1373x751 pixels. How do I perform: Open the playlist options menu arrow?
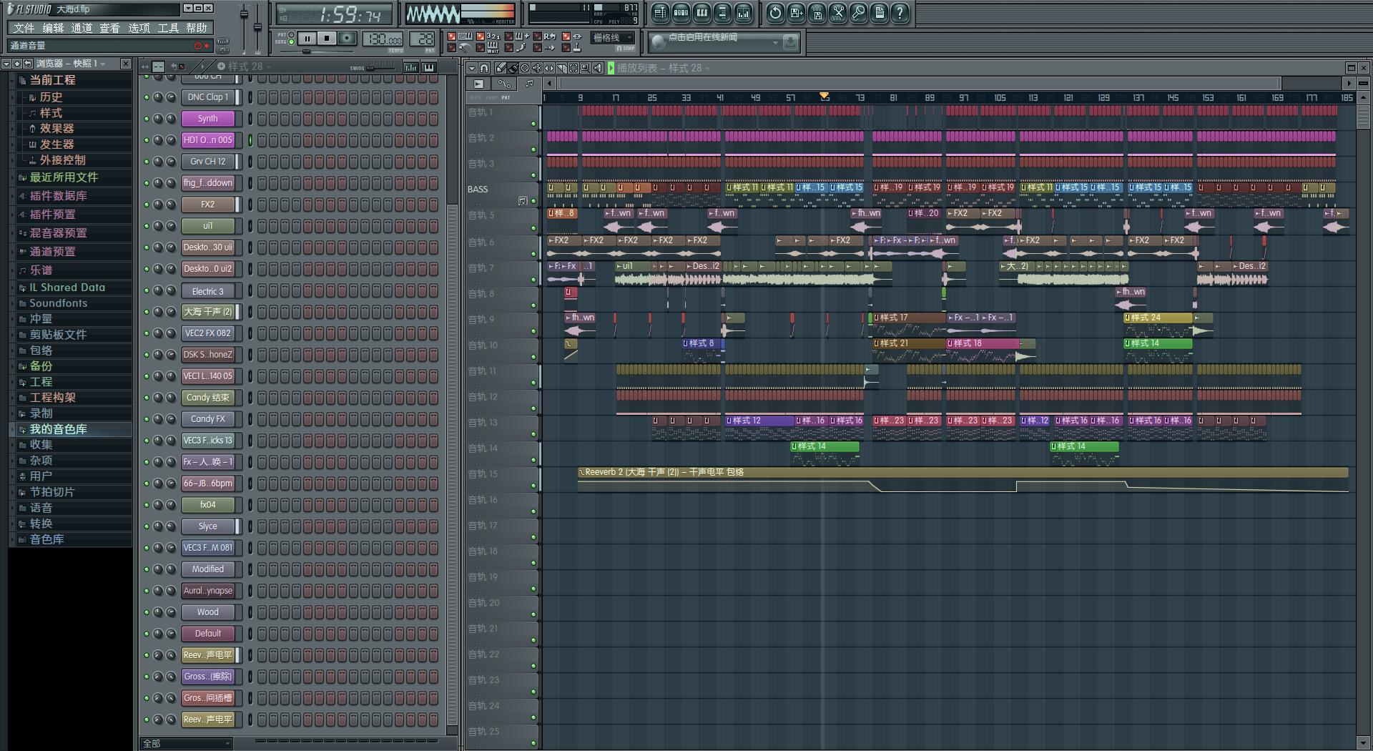(x=472, y=68)
